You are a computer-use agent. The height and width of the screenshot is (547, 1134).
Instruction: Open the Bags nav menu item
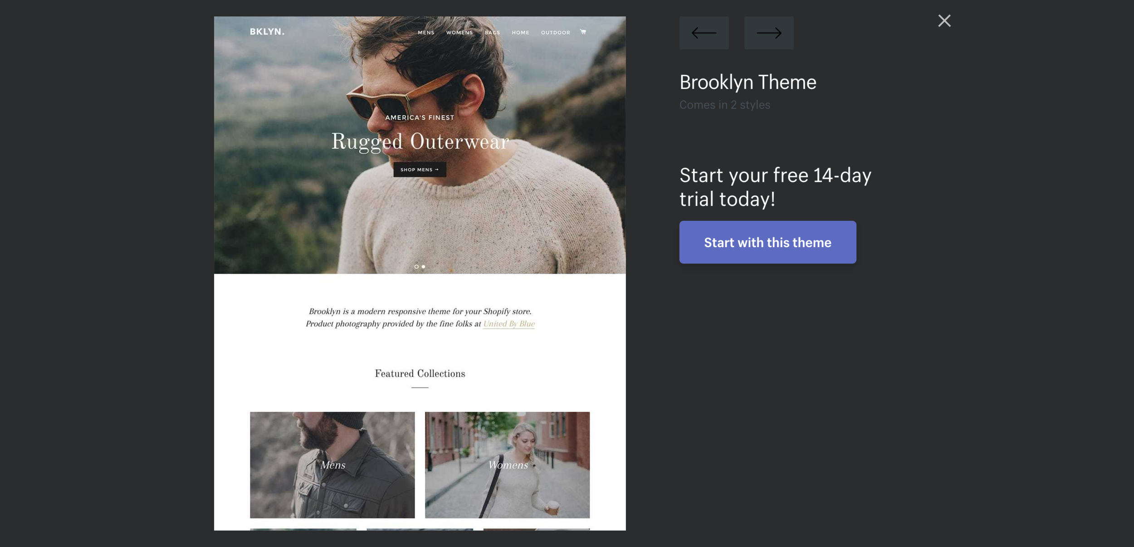point(492,33)
